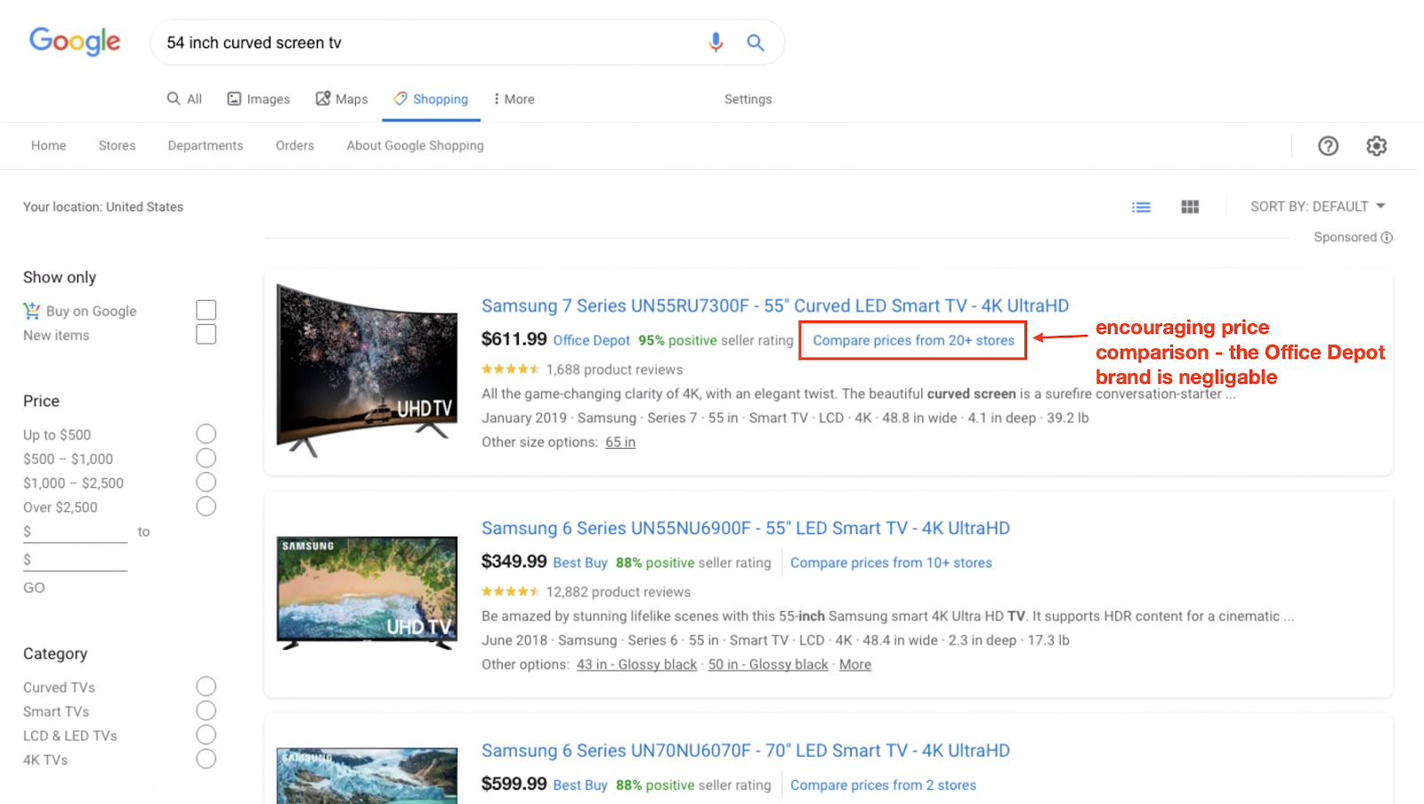The width and height of the screenshot is (1424, 804).
Task: Open the Images tab
Action: coord(259,99)
